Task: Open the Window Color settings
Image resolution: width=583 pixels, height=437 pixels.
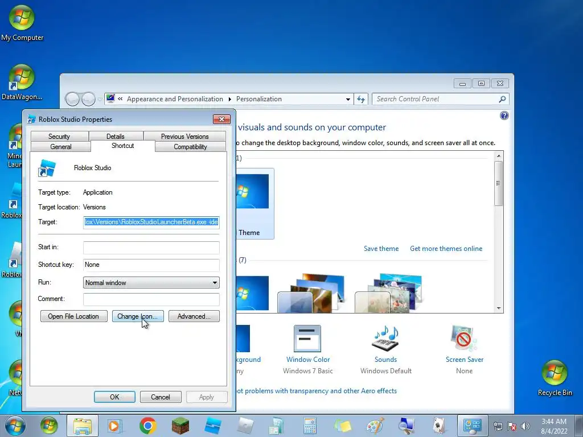Action: [308, 349]
